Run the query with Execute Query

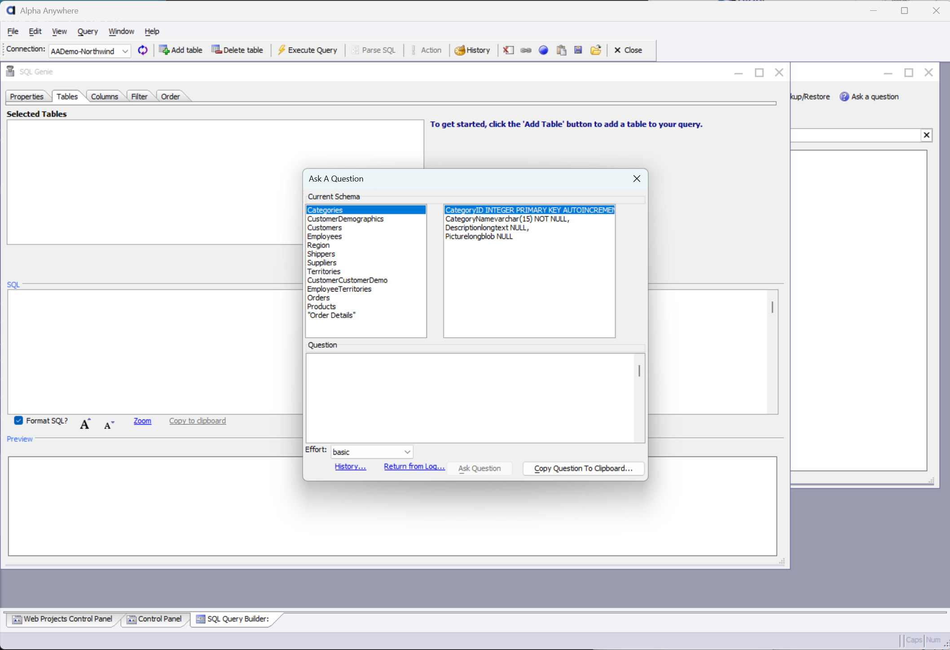308,50
